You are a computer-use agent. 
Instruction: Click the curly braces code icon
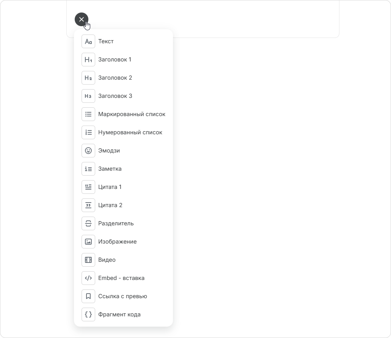click(88, 314)
